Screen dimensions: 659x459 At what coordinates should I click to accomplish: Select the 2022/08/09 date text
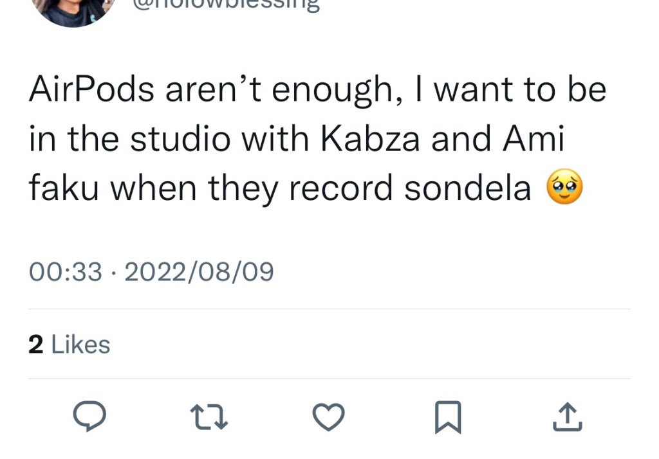[199, 272]
